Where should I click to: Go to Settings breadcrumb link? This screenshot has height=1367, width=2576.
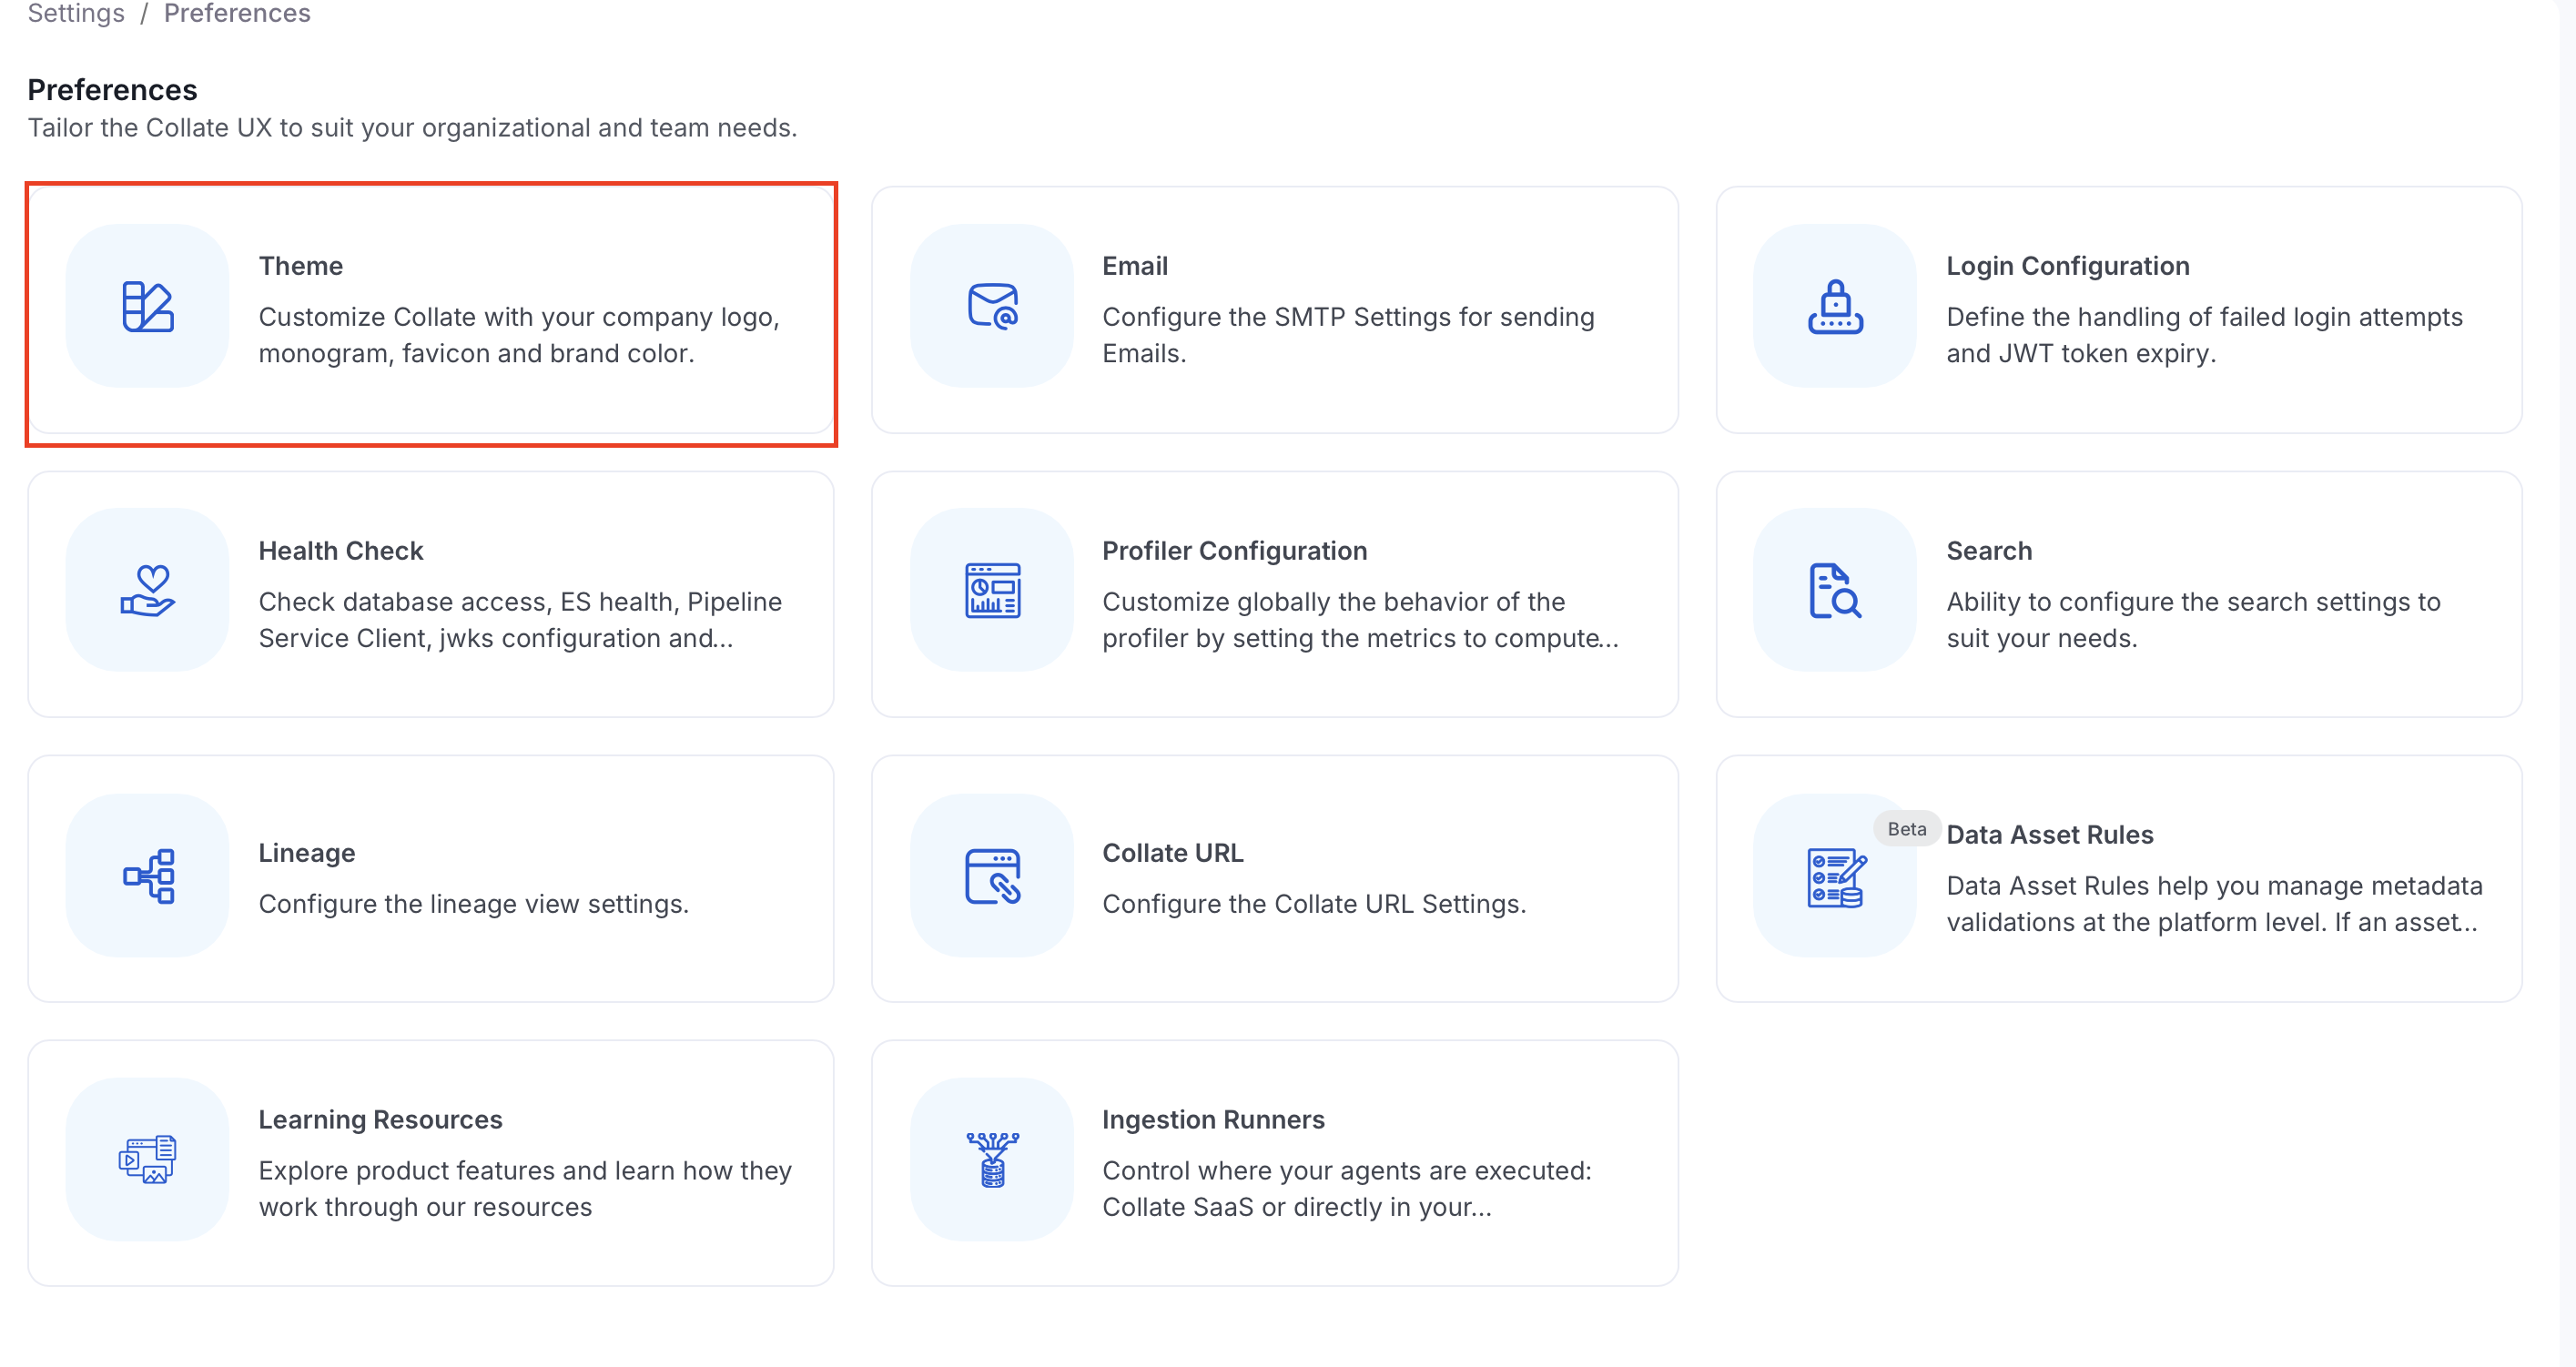pyautogui.click(x=76, y=14)
